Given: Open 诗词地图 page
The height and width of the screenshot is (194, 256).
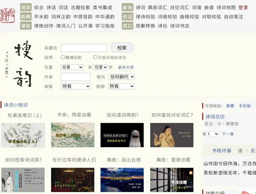Looking at the screenshot, I should click(226, 7).
